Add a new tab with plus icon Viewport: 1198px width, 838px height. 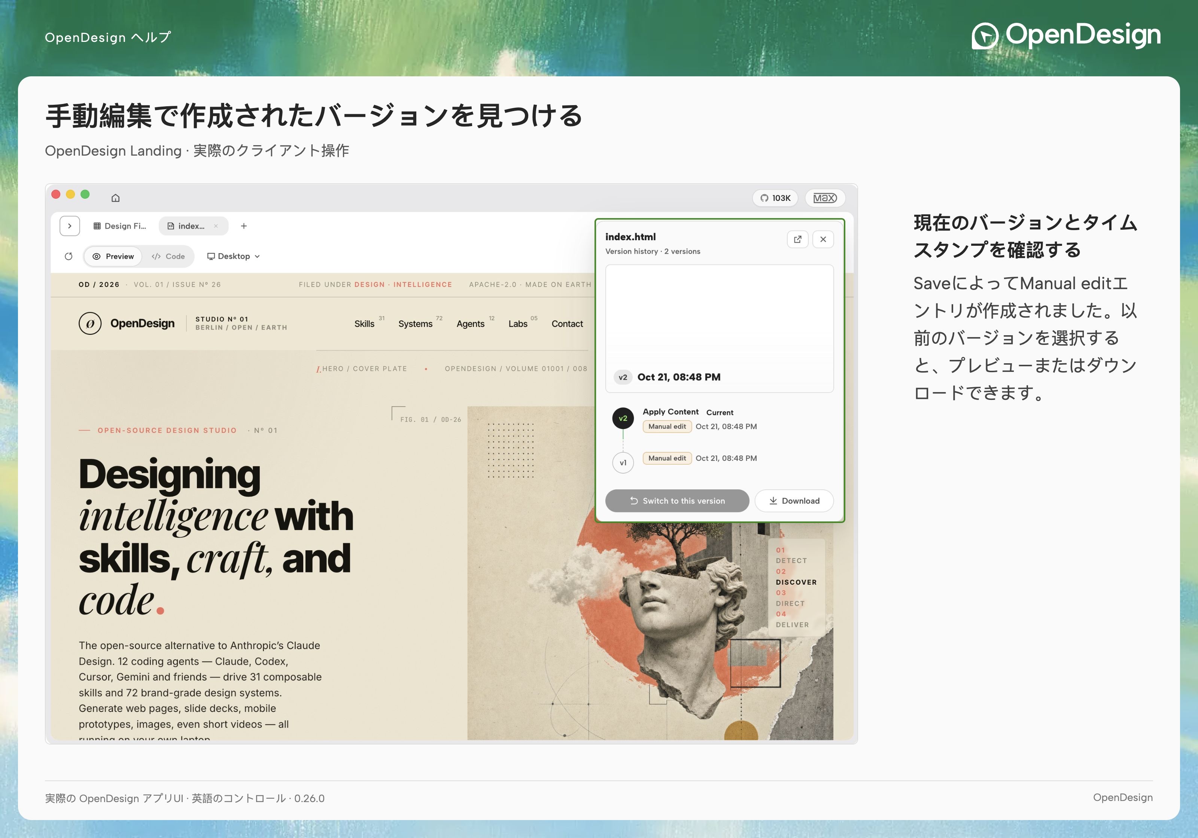pos(244,226)
